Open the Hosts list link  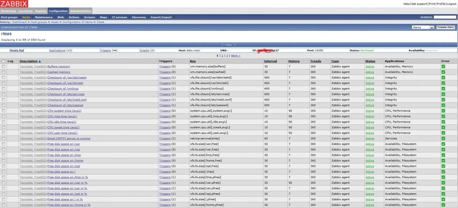tap(17, 50)
